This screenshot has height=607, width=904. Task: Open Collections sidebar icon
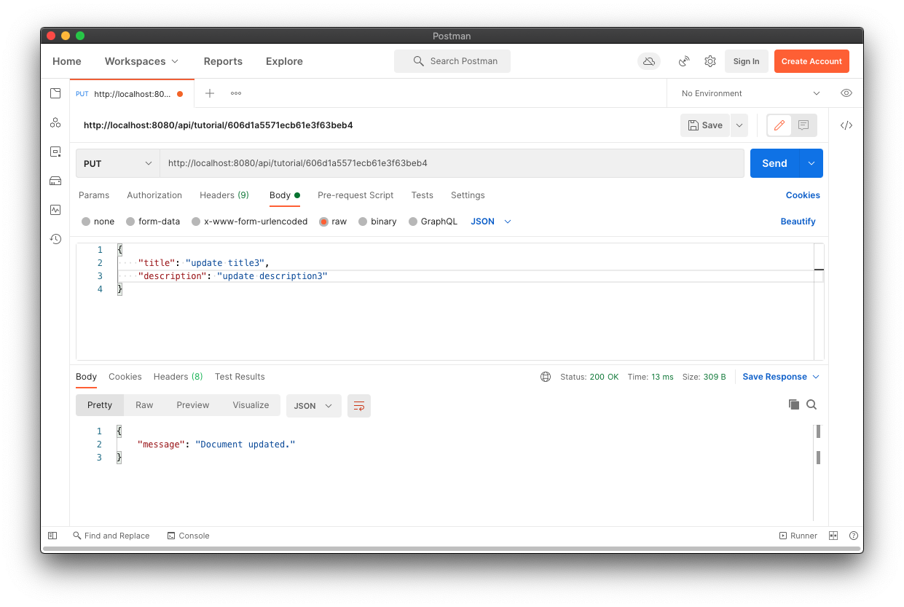pos(55,93)
